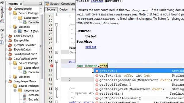The width and height of the screenshot is (184, 103).
Task: Click line number 84 in the gutter
Action: (51, 71)
